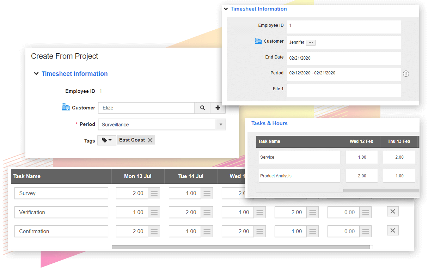Open the details menu icon for Confirmation Mon 13 Jul
Viewport: 428px width, 268px height.
154,231
